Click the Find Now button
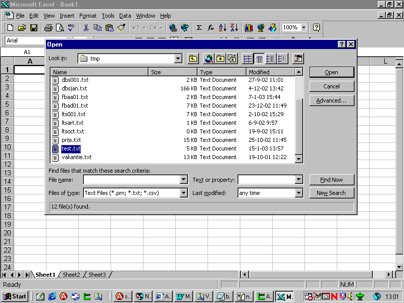Screen dimensions: 404x303 [x=331, y=180]
